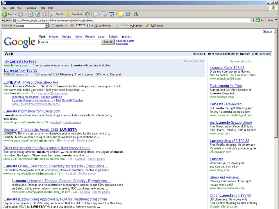Image resolution: width=279 pixels, height=209 pixels.
Task: Click the Research books icon
Action: 128,14
